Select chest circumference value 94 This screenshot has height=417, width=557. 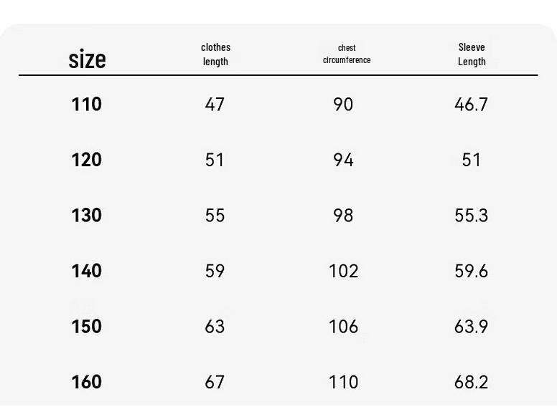point(343,160)
